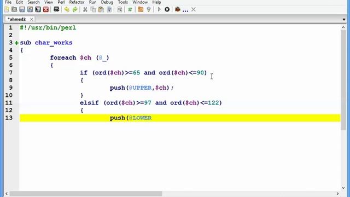Toggle comment with green hash icon
This screenshot has width=350, height=197.
pos(130,9)
